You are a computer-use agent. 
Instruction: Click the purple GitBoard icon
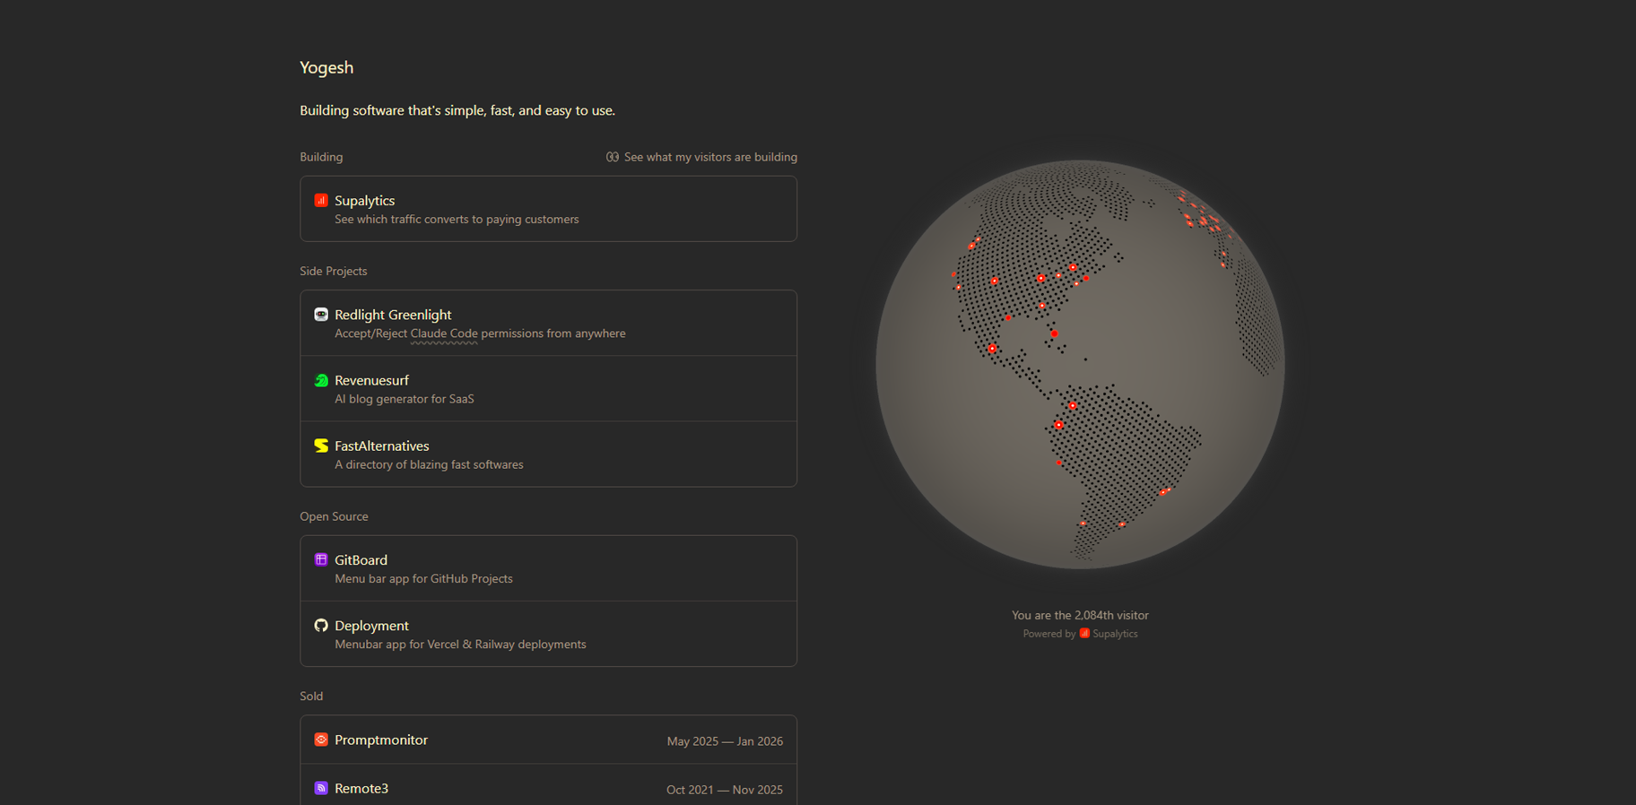[321, 559]
